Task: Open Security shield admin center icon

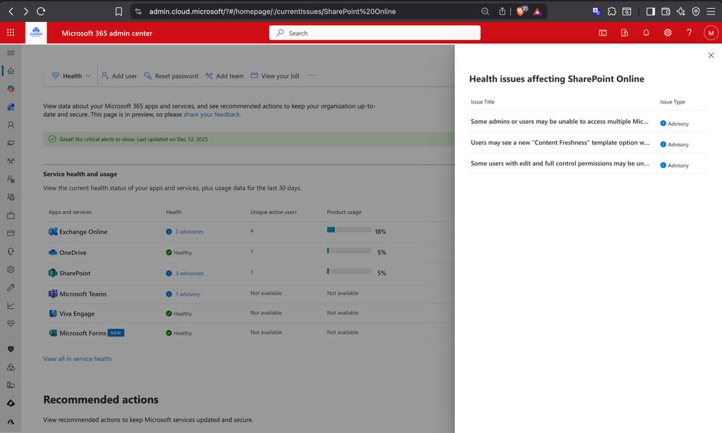Action: (x=11, y=349)
